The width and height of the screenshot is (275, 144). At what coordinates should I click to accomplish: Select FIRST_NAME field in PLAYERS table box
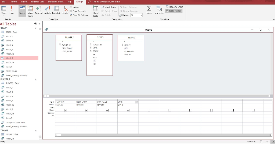[67, 48]
